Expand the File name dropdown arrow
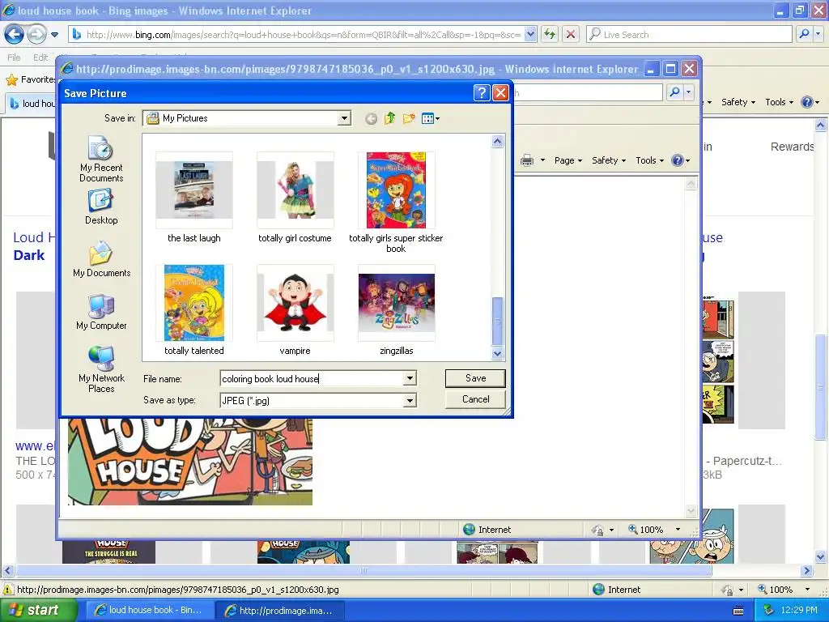 pyautogui.click(x=410, y=378)
